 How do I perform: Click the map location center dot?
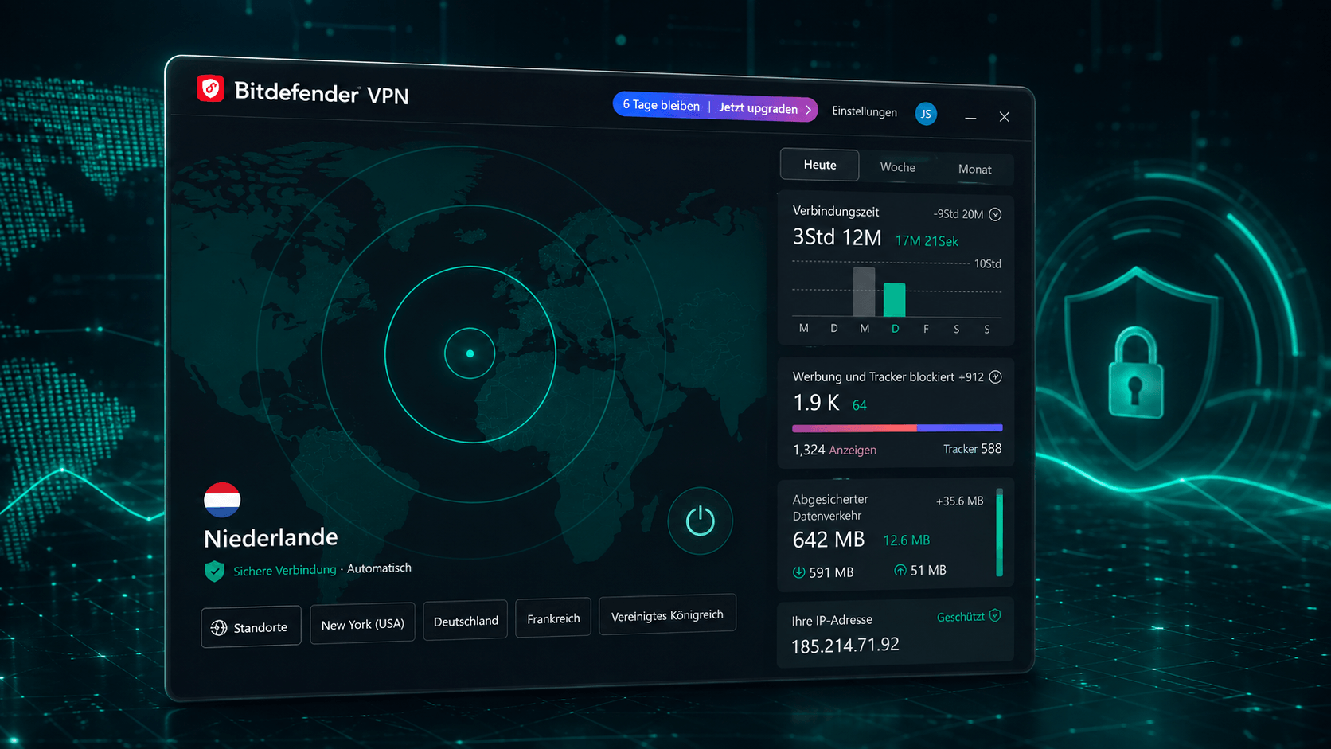tap(470, 353)
